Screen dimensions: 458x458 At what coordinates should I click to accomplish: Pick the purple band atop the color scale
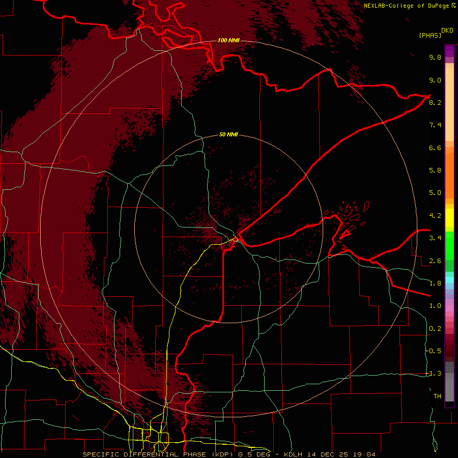(449, 51)
